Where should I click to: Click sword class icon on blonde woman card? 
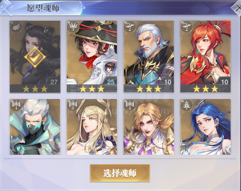73,105
